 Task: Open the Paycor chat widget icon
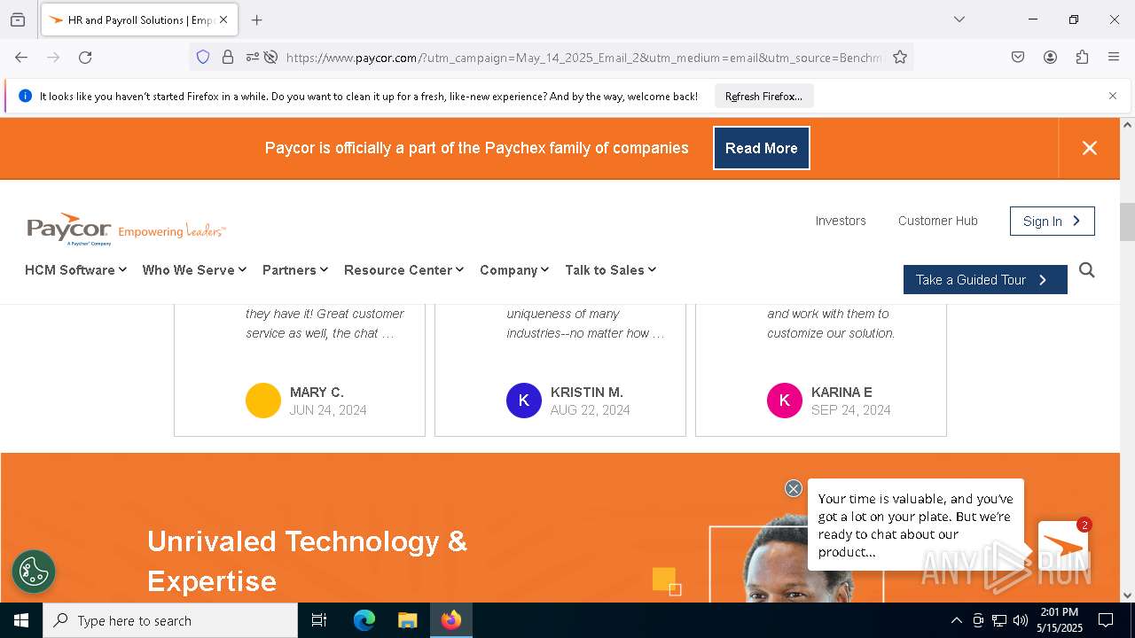point(1063,546)
